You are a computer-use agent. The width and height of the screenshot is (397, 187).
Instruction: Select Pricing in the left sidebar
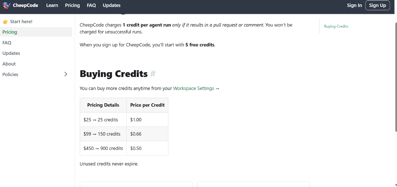click(x=10, y=32)
